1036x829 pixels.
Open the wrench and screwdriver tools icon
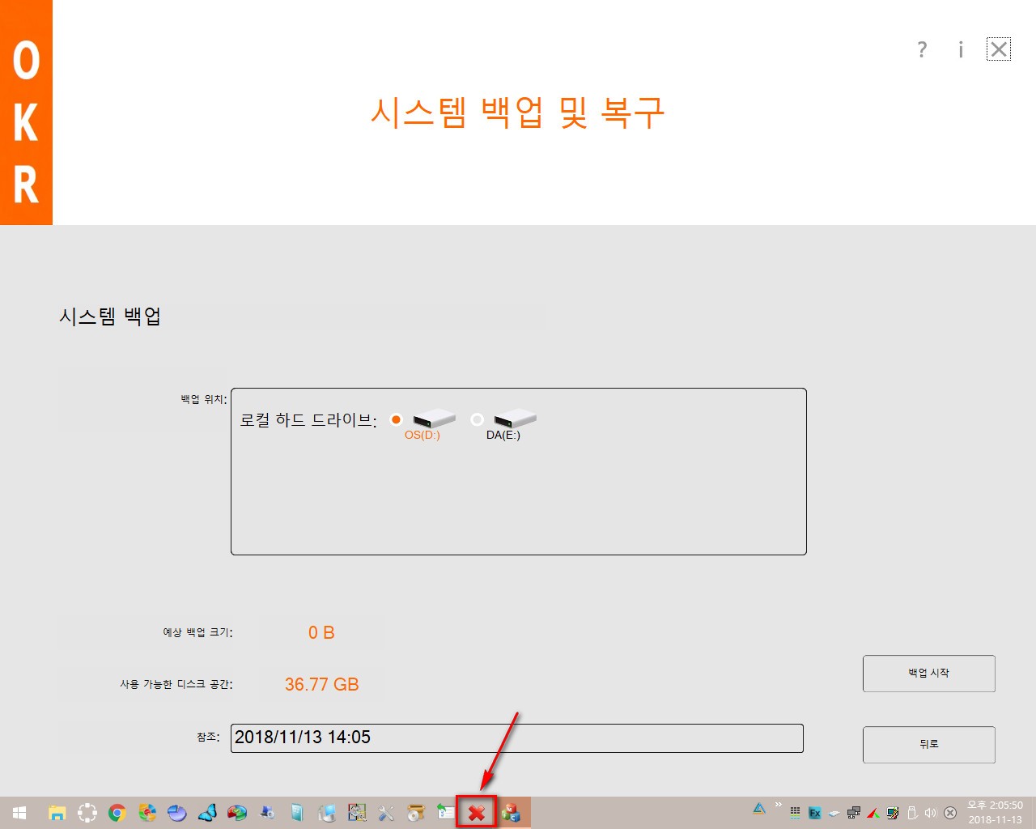pos(387,813)
